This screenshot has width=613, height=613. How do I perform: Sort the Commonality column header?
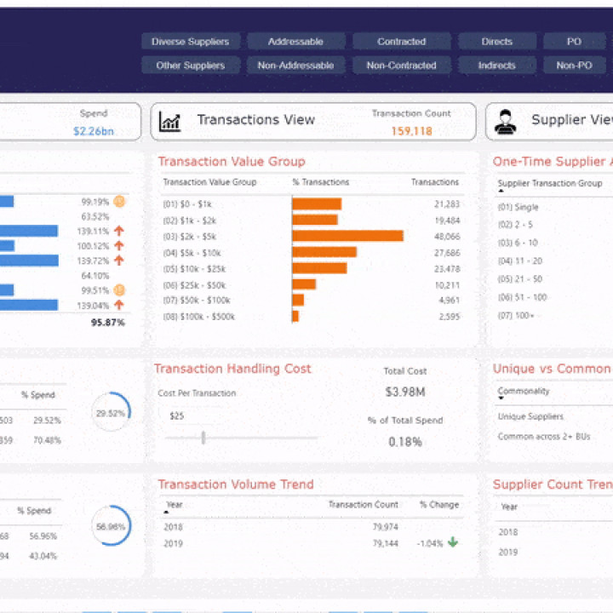tap(524, 392)
